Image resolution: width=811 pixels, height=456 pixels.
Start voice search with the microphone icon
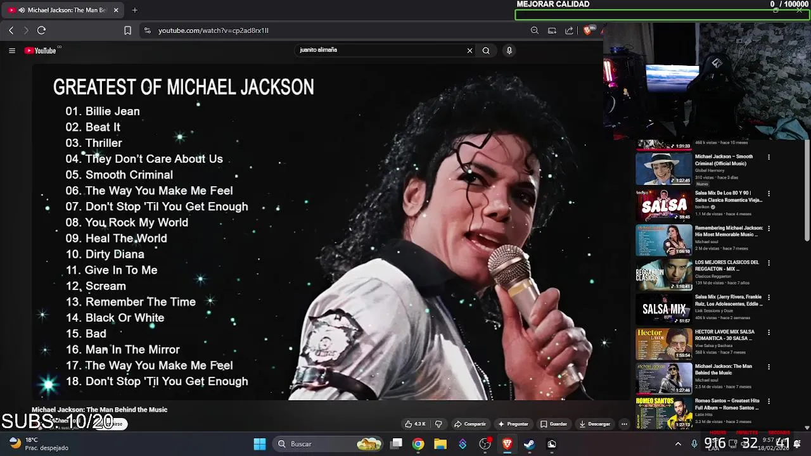(x=509, y=51)
